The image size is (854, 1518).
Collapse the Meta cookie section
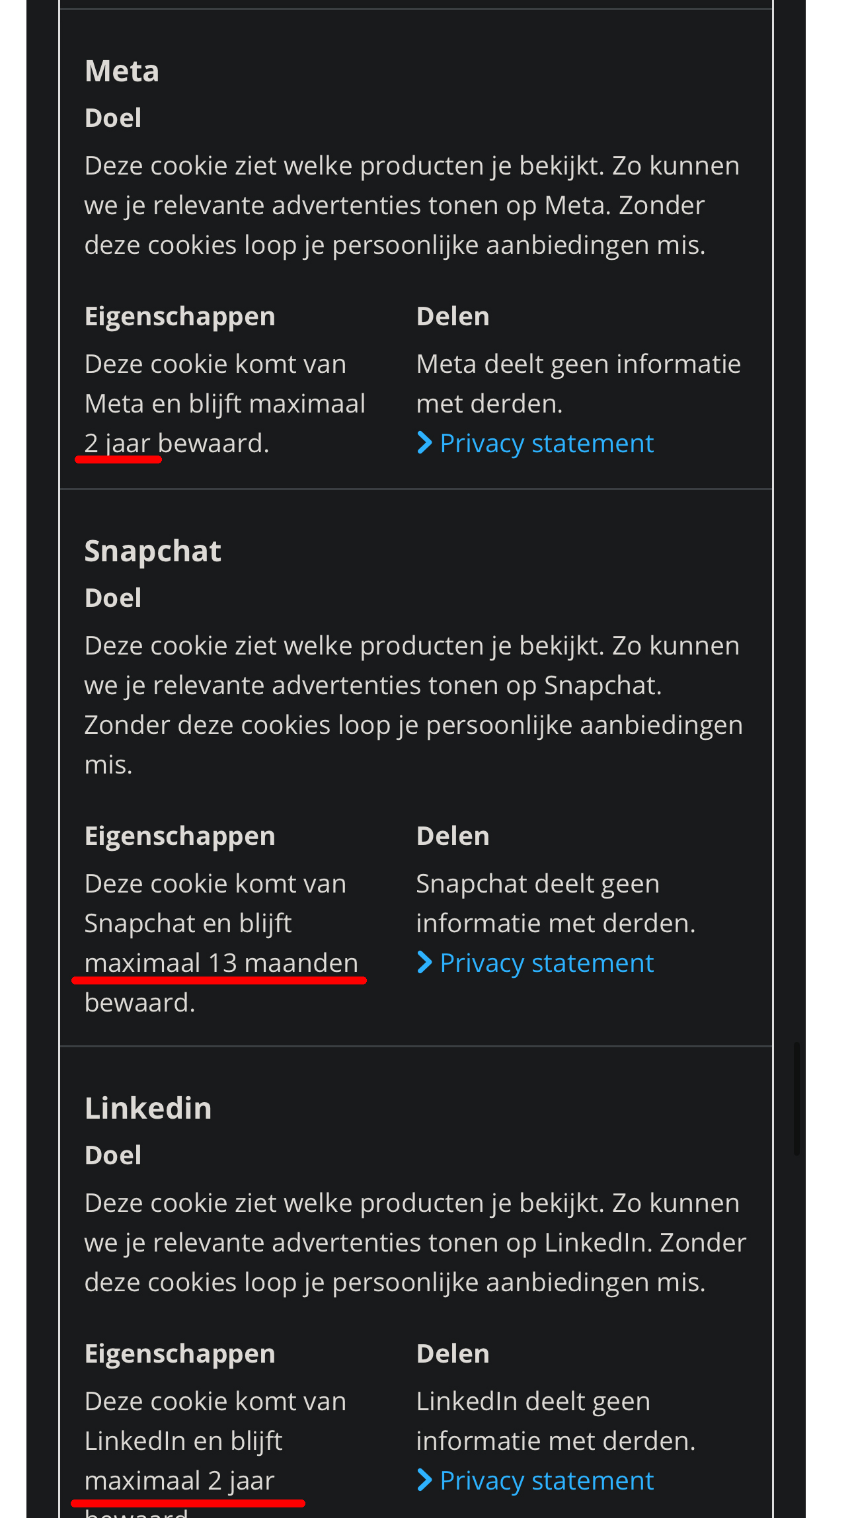pos(122,69)
